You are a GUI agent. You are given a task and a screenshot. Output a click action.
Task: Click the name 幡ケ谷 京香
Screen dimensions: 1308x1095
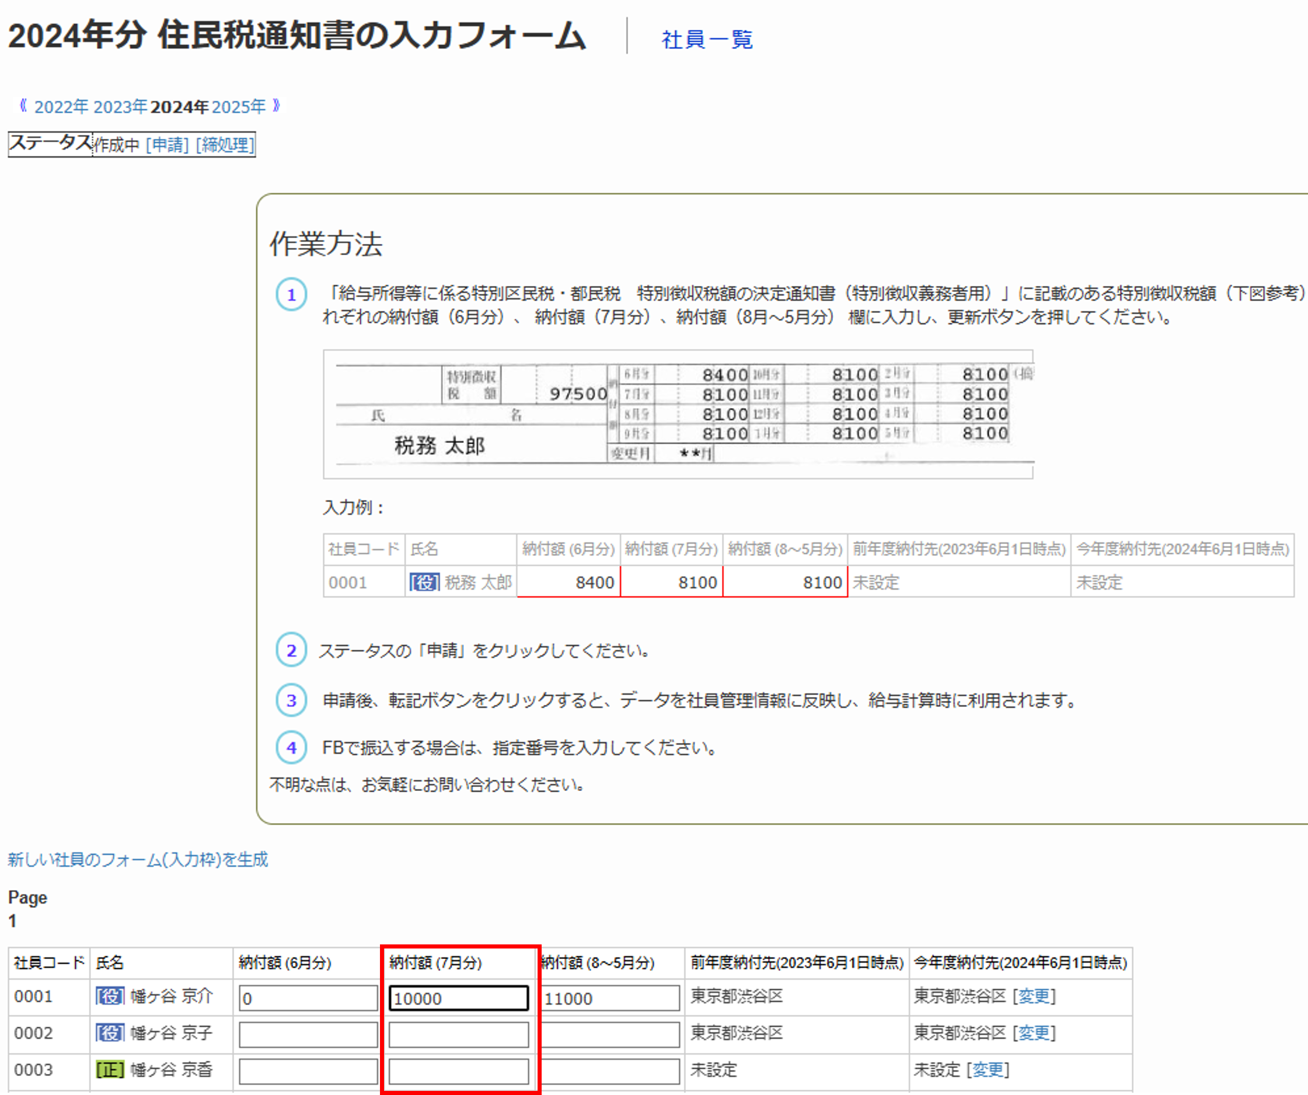pos(171,1070)
